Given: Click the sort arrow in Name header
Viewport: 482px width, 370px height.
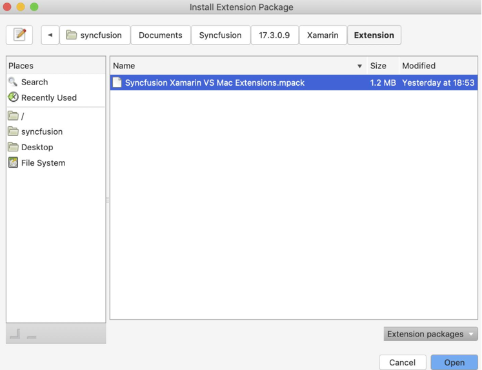Looking at the screenshot, I should 359,66.
